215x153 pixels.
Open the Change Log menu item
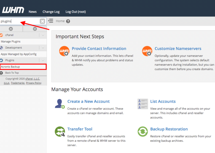coord(51,12)
